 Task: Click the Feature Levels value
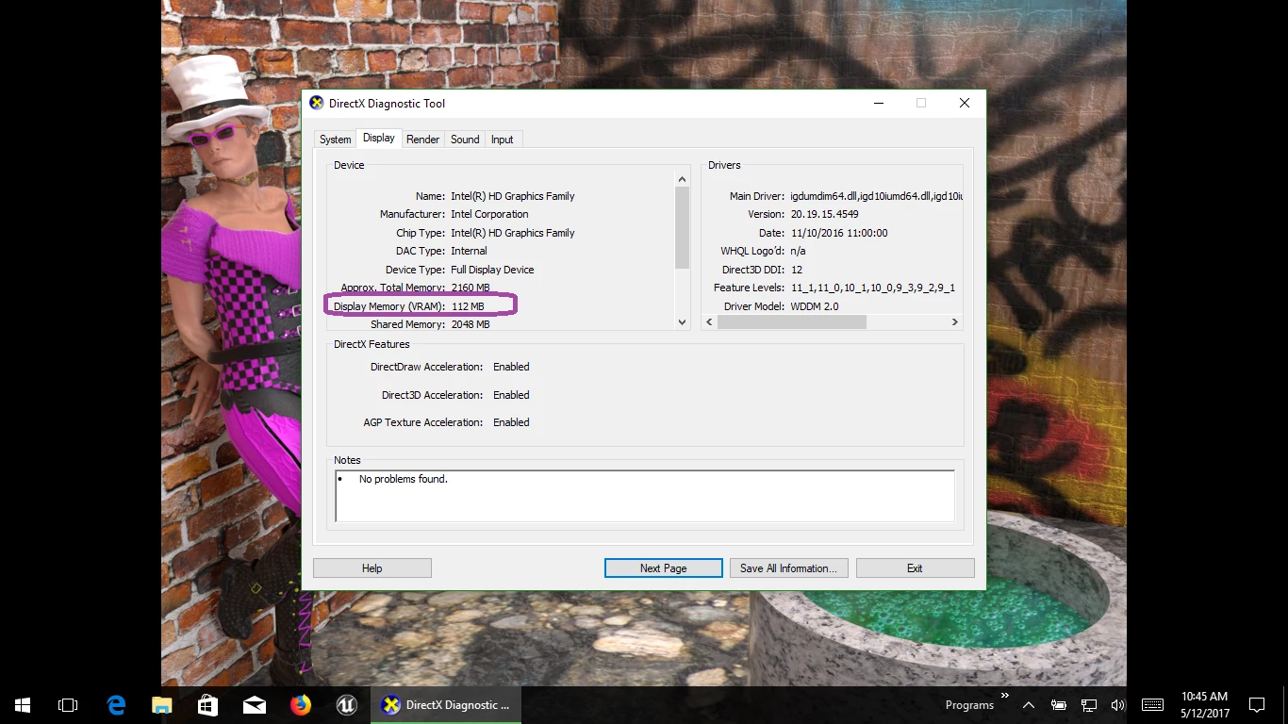click(873, 288)
